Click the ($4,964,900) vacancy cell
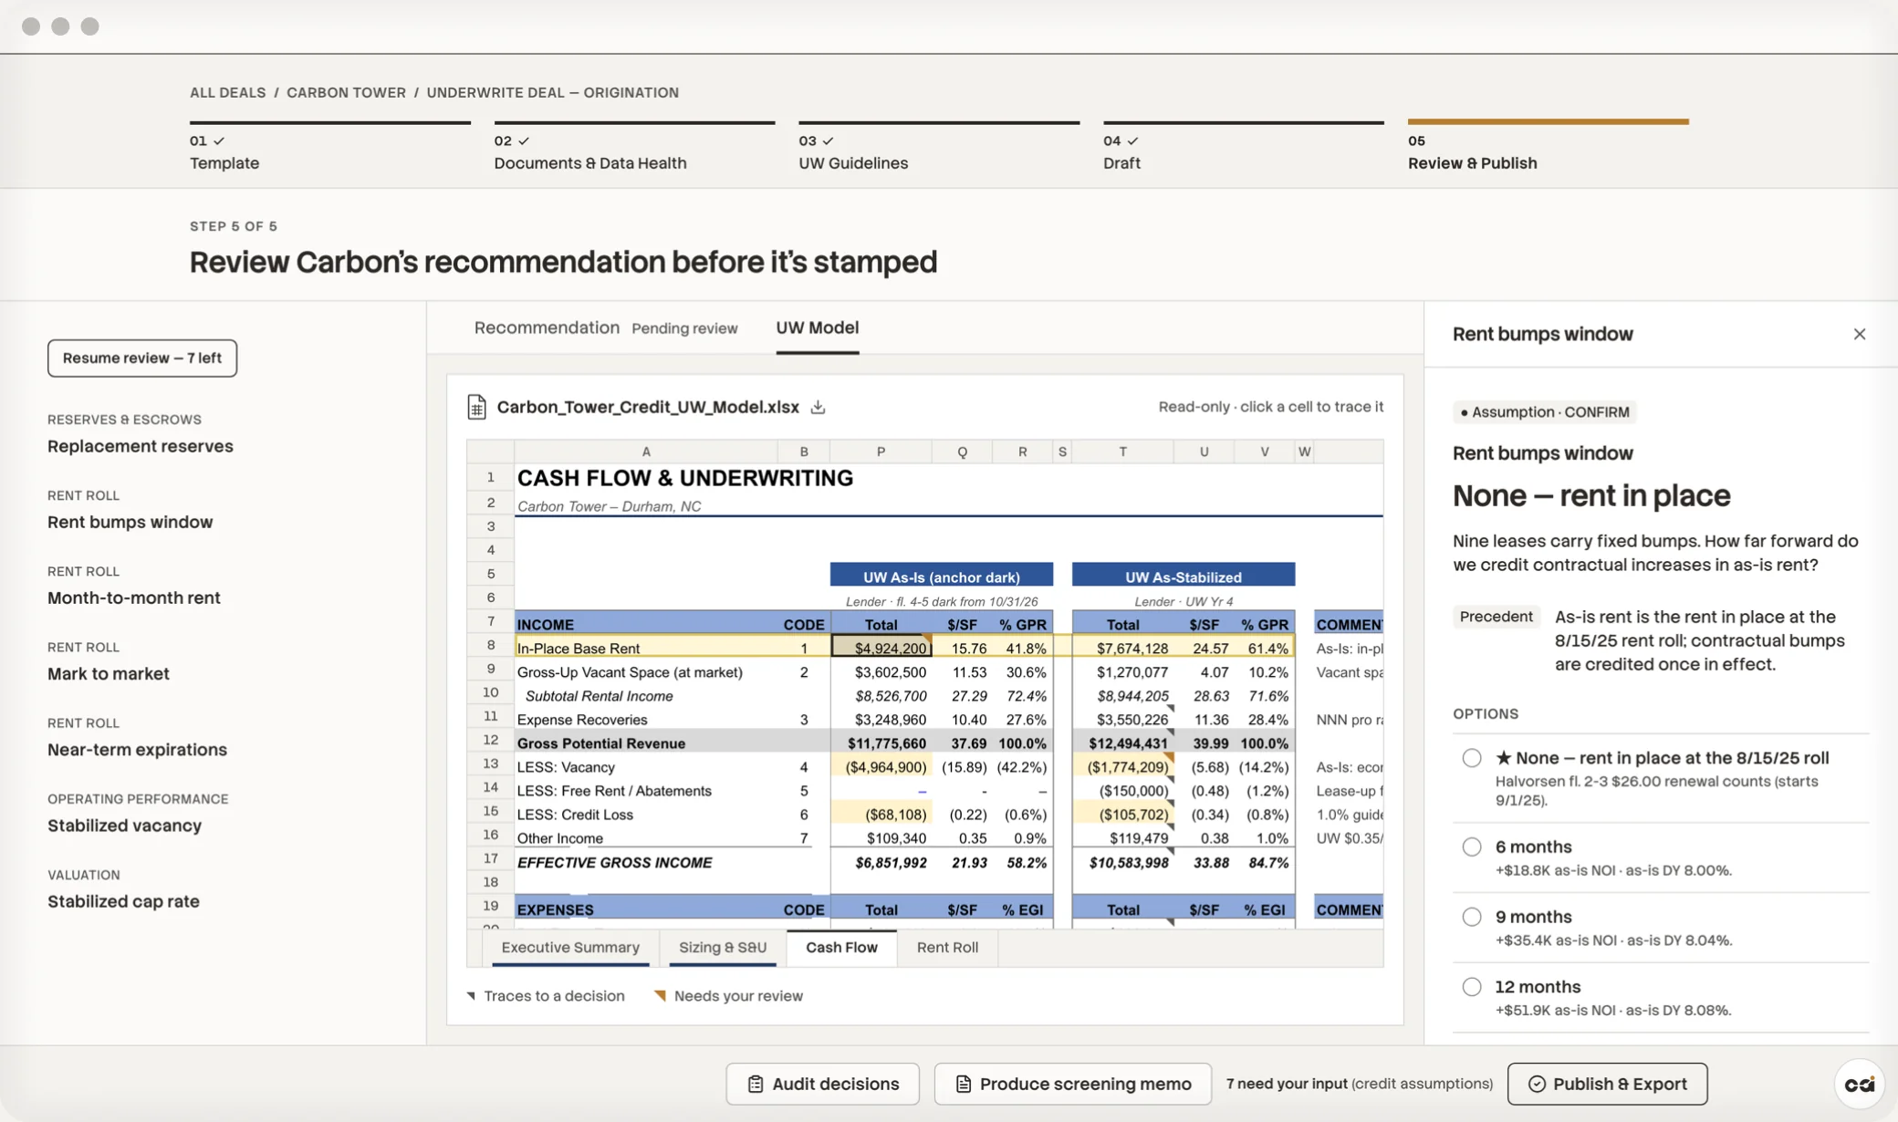Viewport: 1898px width, 1122px height. coord(881,767)
